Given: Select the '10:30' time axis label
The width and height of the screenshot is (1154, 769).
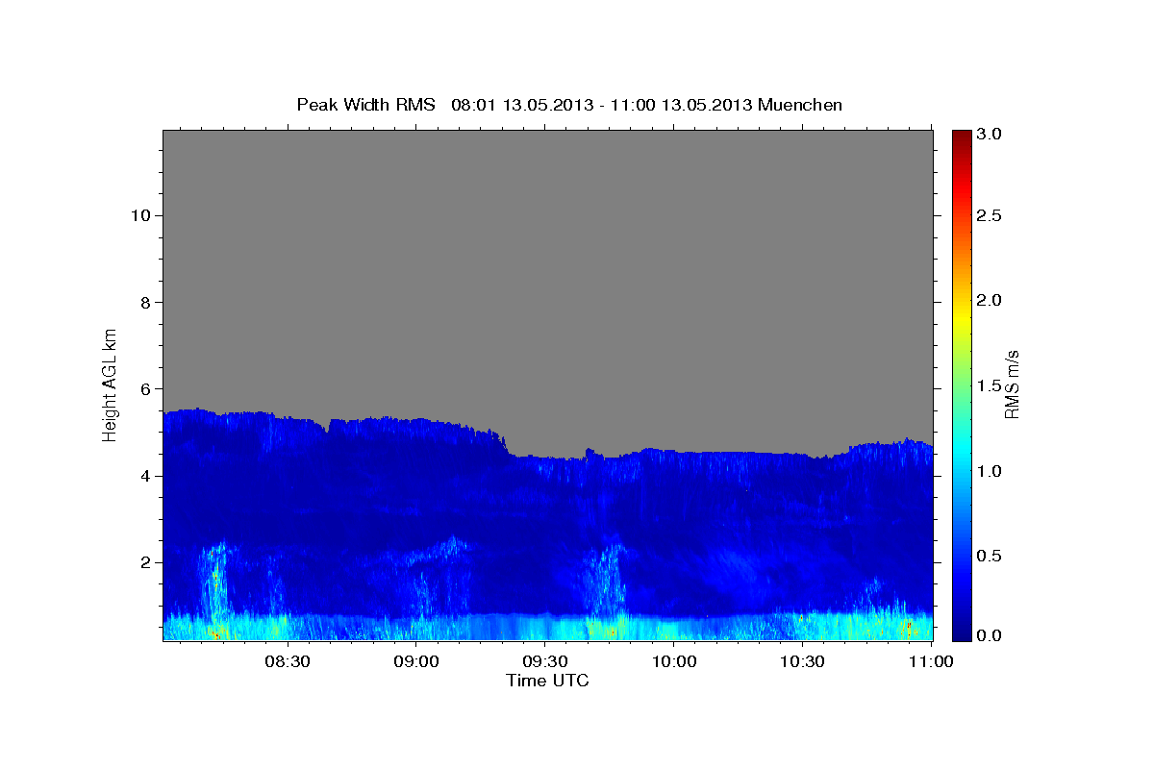Looking at the screenshot, I should pyautogui.click(x=803, y=662).
